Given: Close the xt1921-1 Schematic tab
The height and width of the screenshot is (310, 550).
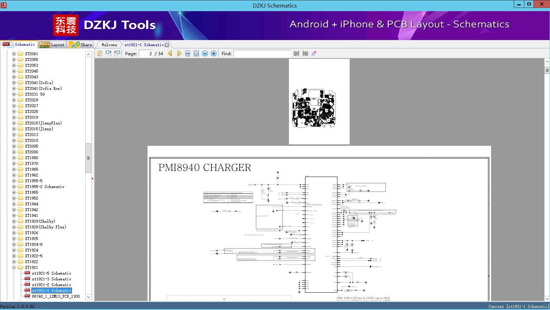Looking at the screenshot, I should (167, 45).
